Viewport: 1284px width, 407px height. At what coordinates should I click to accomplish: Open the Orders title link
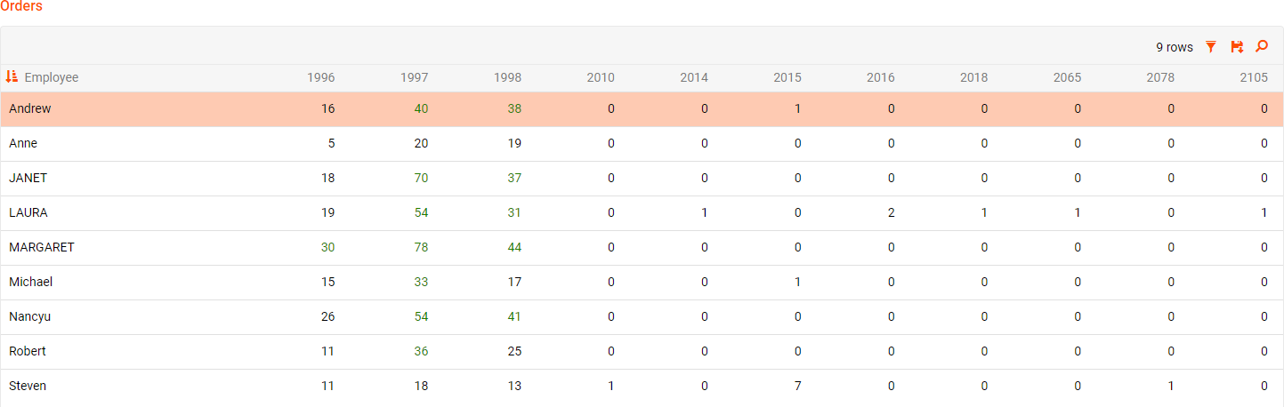[x=21, y=6]
